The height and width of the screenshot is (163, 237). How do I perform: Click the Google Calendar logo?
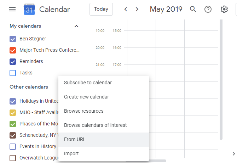[x=29, y=9]
